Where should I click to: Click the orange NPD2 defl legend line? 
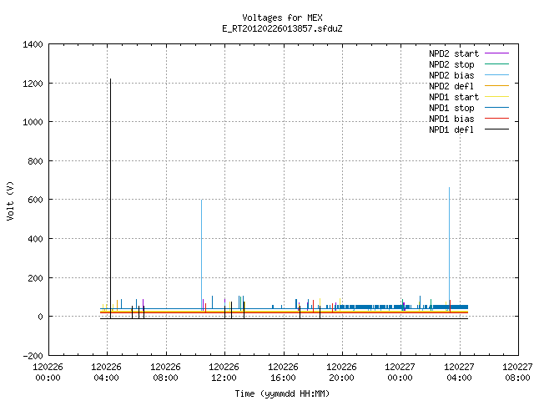496,85
